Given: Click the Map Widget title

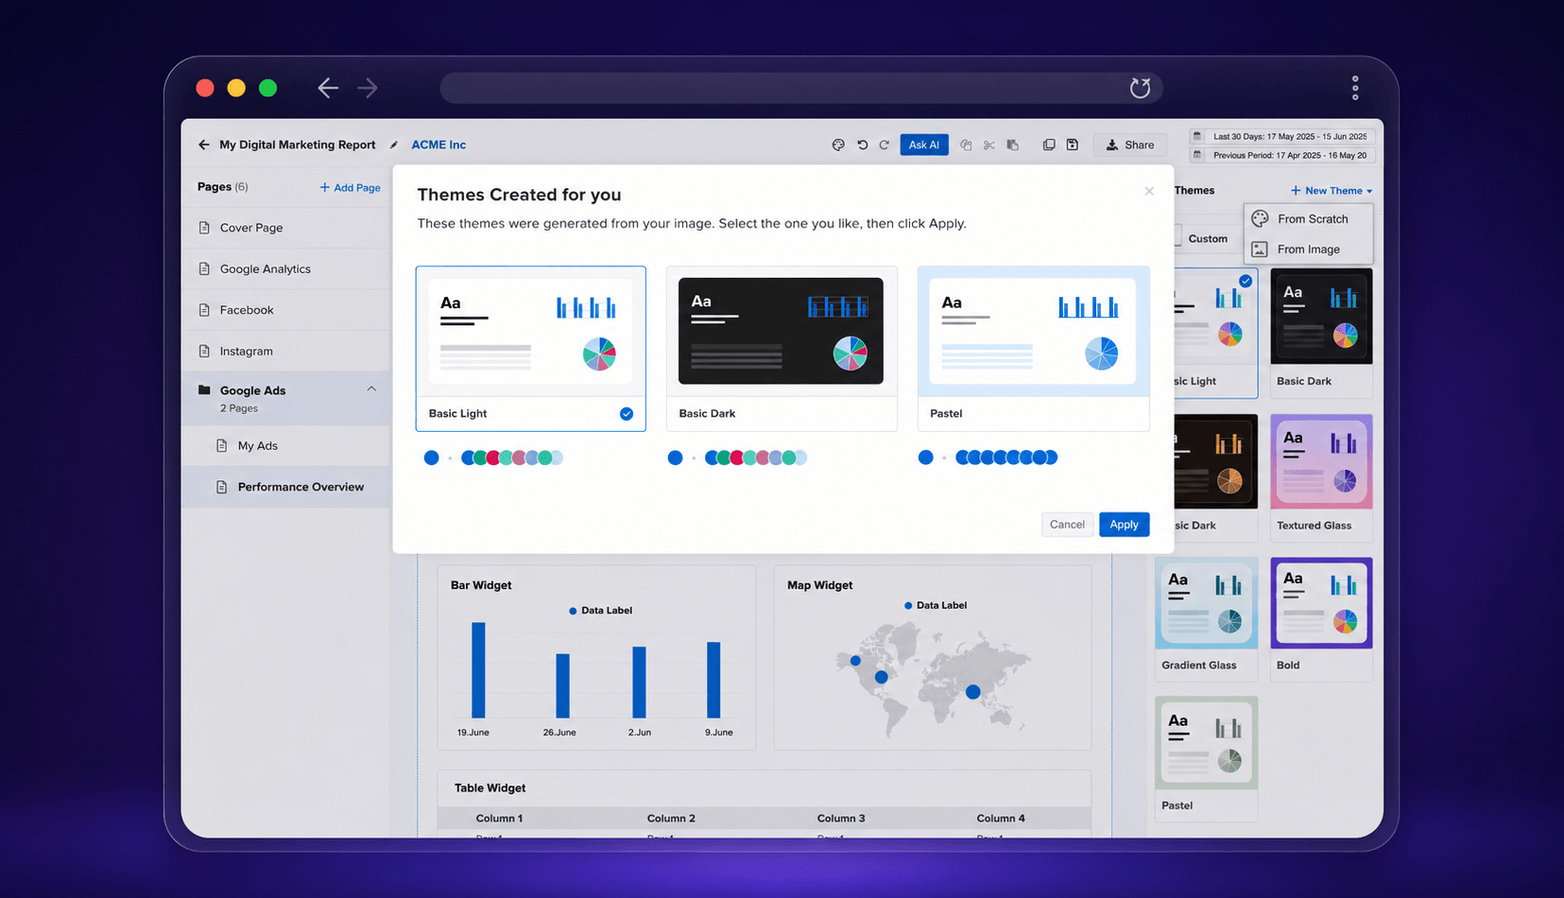Looking at the screenshot, I should pos(819,585).
